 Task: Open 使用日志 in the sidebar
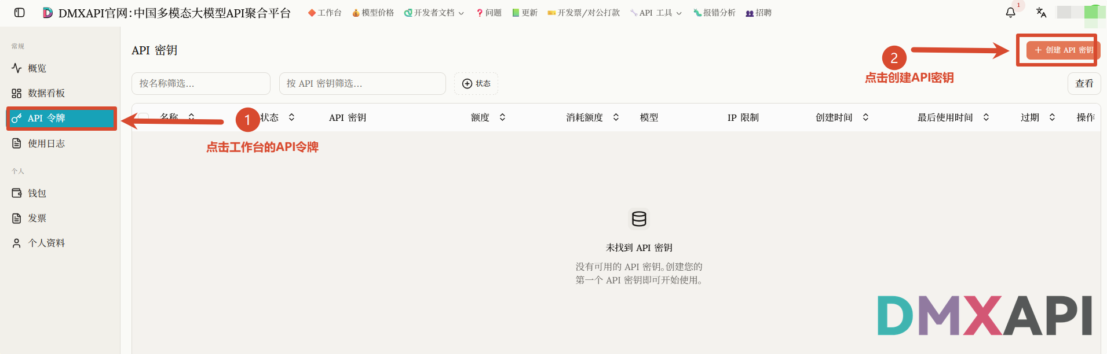[60, 143]
